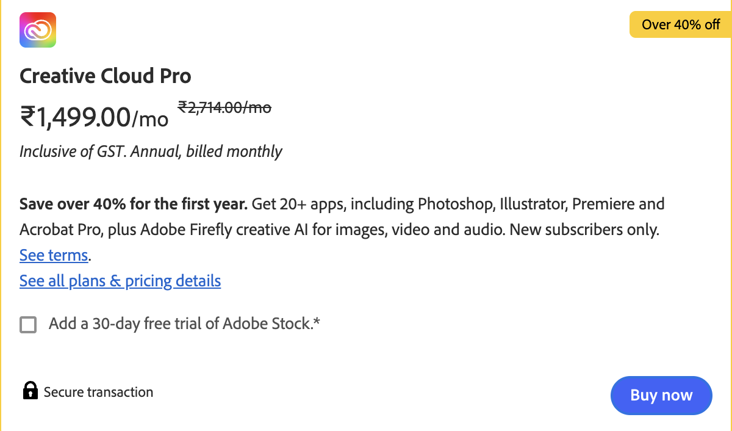Tick the Adobe Stock free trial checkbox
The image size is (732, 431).
pyautogui.click(x=28, y=324)
